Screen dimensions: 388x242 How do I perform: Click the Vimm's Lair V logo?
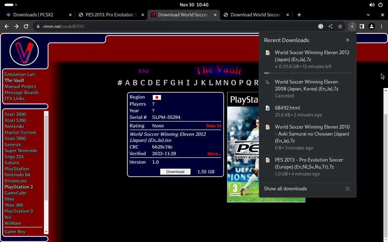point(24,51)
